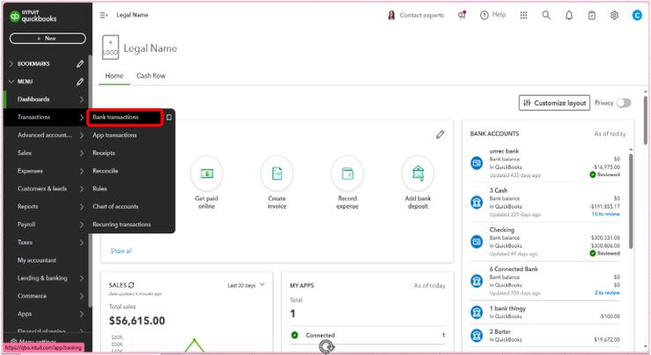Click the company logo placeholder

110,48
